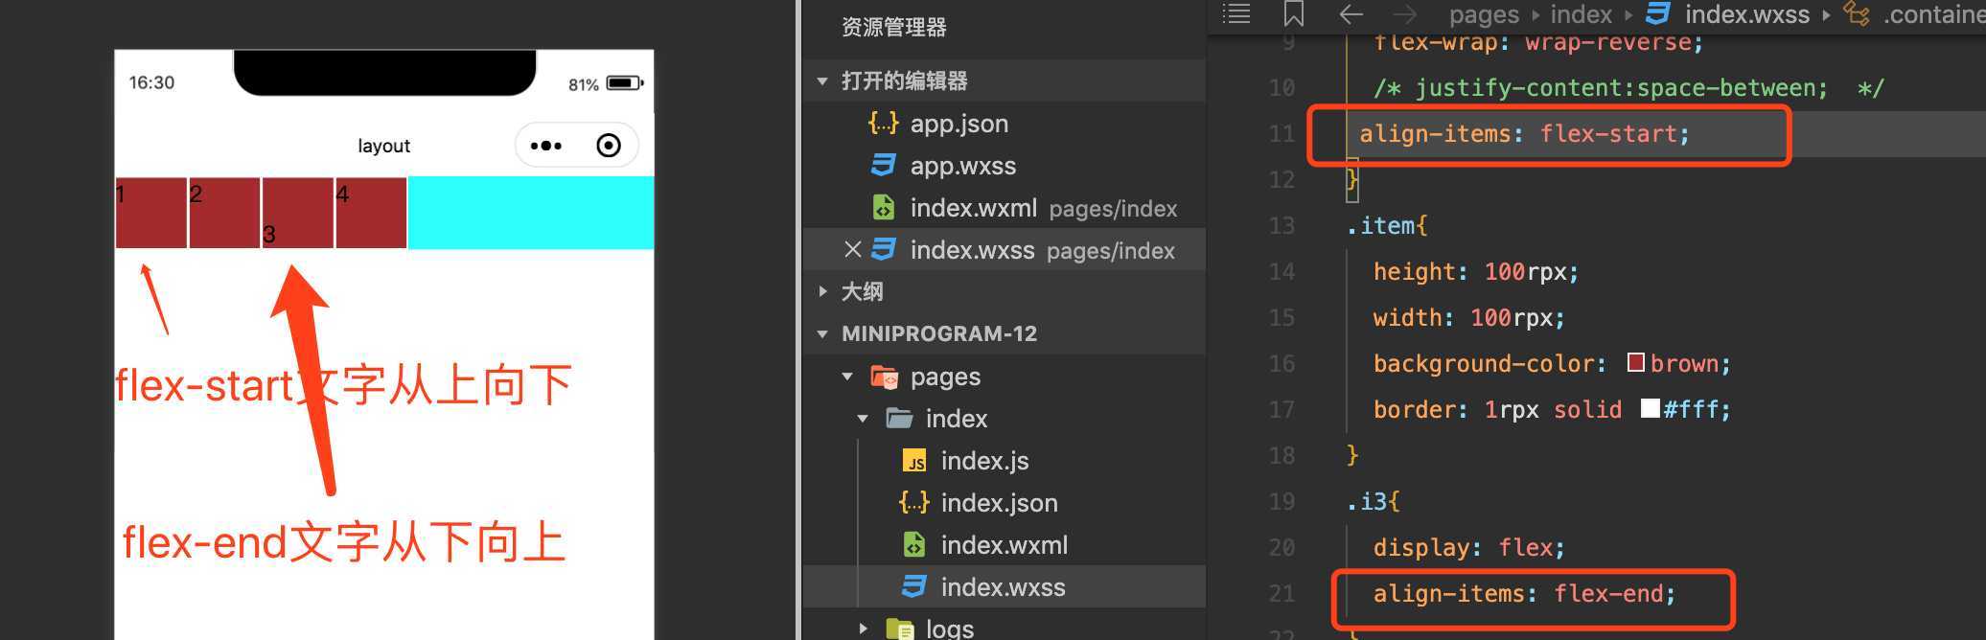Place cursor on height: 100rpx line
The height and width of the screenshot is (640, 1986).
(1476, 271)
